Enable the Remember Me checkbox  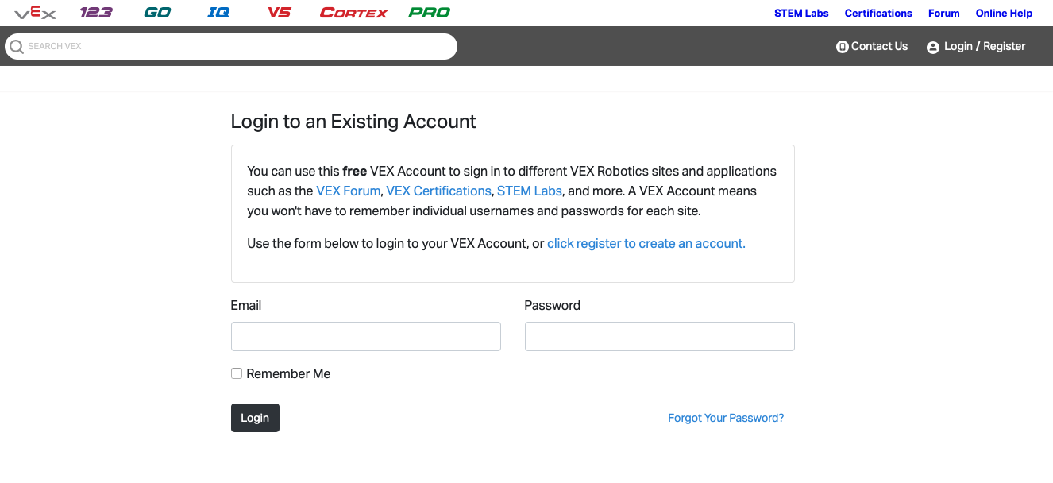[236, 373]
